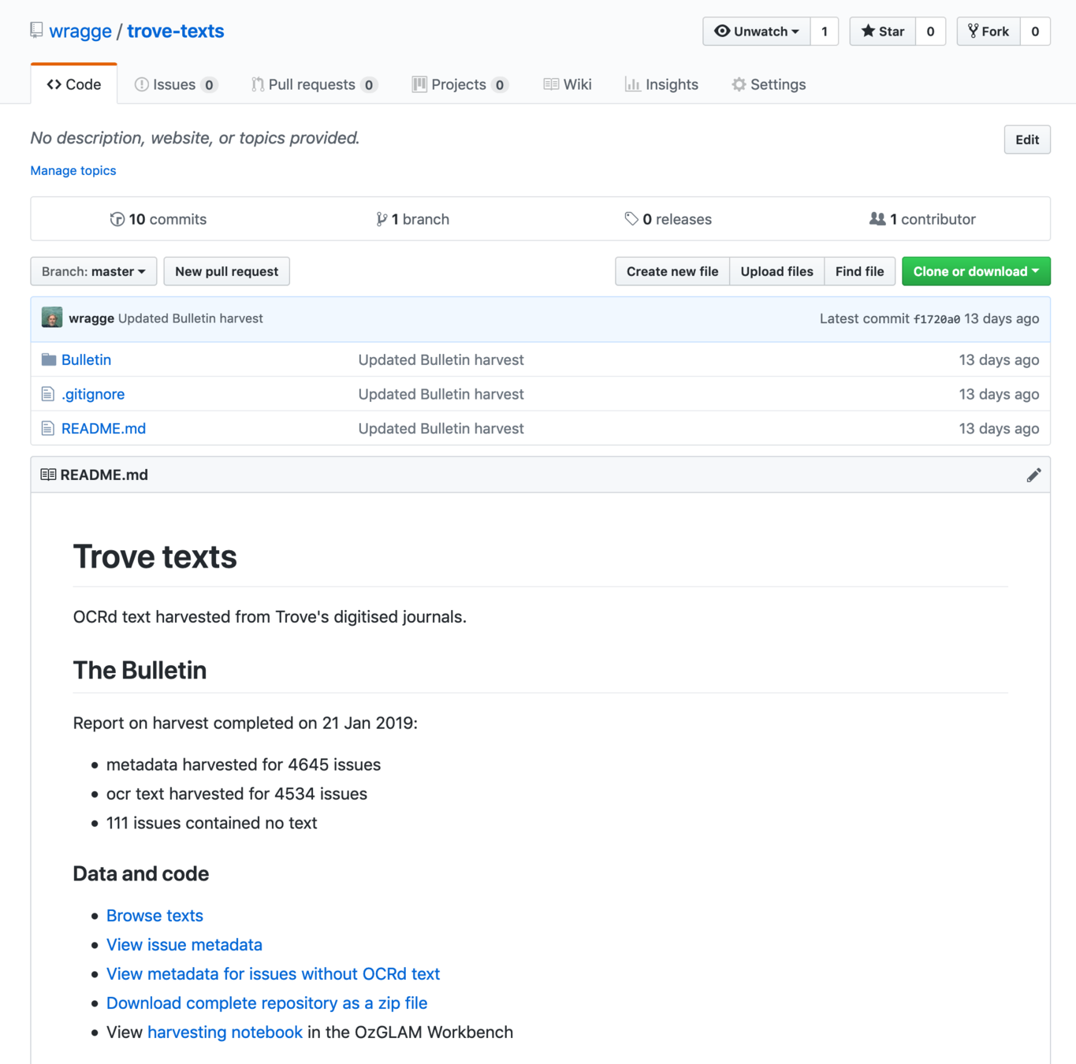Click the forks count 0
Image resolution: width=1076 pixels, height=1064 pixels.
(x=1035, y=32)
